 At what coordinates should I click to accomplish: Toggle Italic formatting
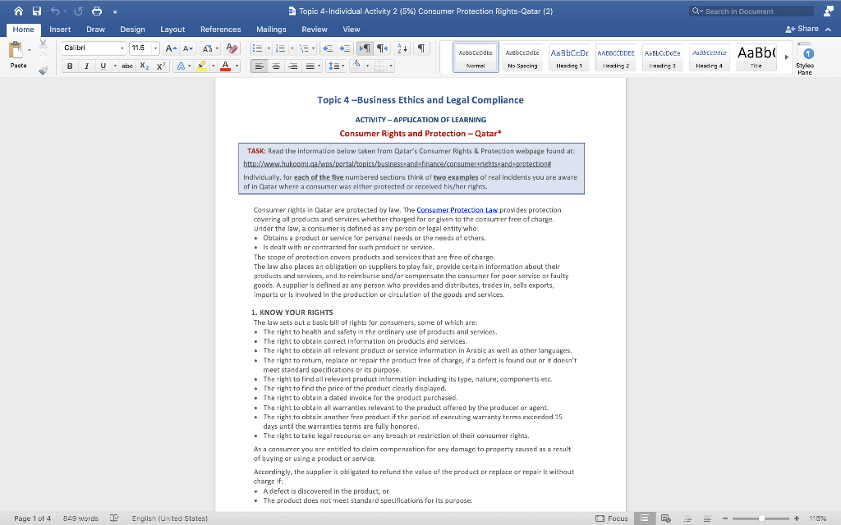[87, 66]
